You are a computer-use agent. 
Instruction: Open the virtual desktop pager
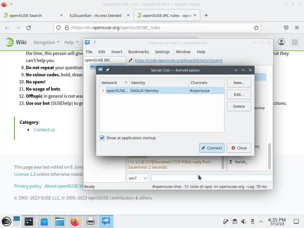(17, 221)
